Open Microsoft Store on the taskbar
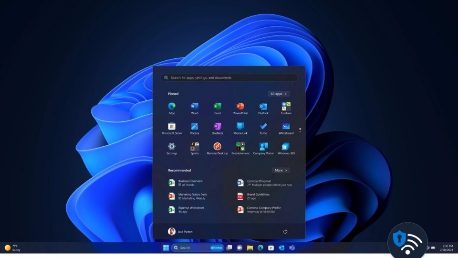This screenshot has width=458, height=258. coord(271,248)
